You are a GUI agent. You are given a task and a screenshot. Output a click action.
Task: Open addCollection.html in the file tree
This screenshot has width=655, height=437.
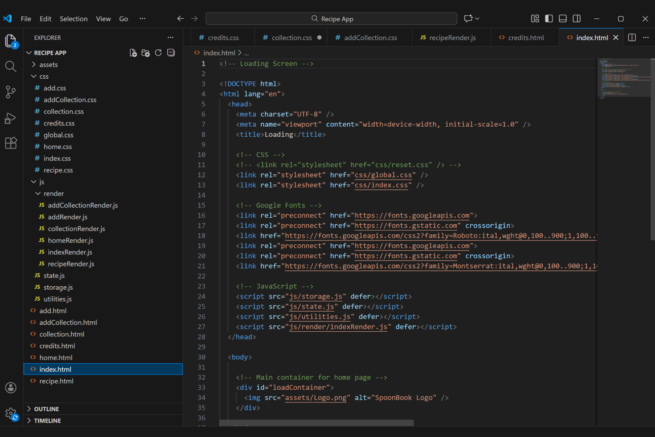(103, 323)
